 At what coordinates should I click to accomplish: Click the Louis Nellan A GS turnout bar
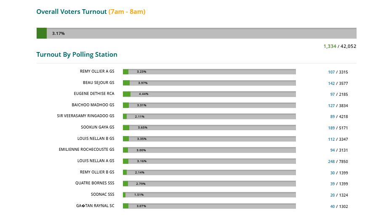[x=209, y=161]
